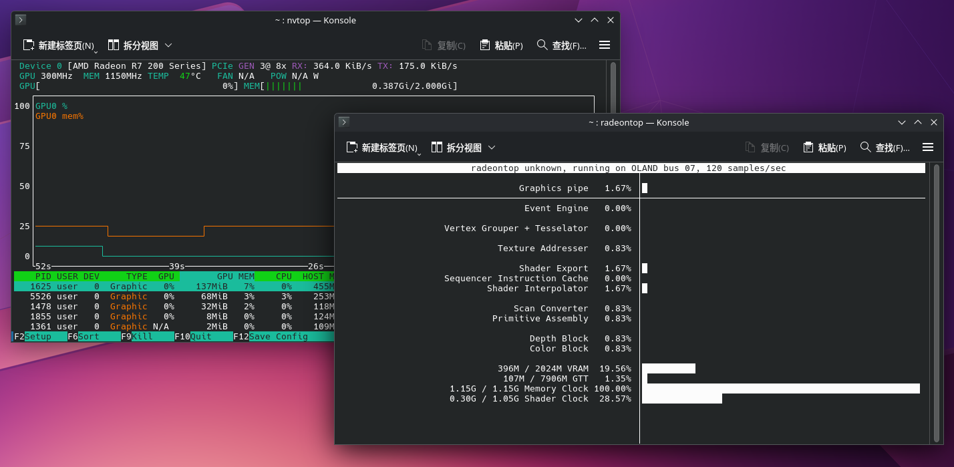Click the Scan Converter 0.83% row
The height and width of the screenshot is (467, 954).
(573, 309)
